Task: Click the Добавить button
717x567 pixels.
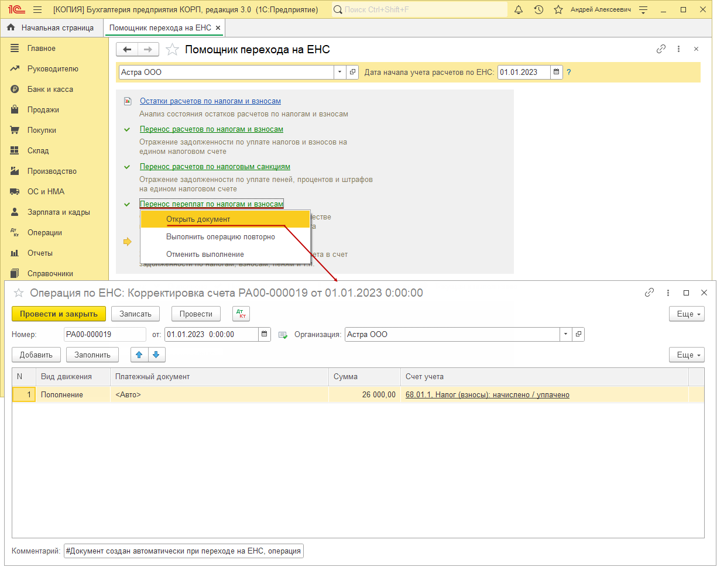Action: (36, 355)
